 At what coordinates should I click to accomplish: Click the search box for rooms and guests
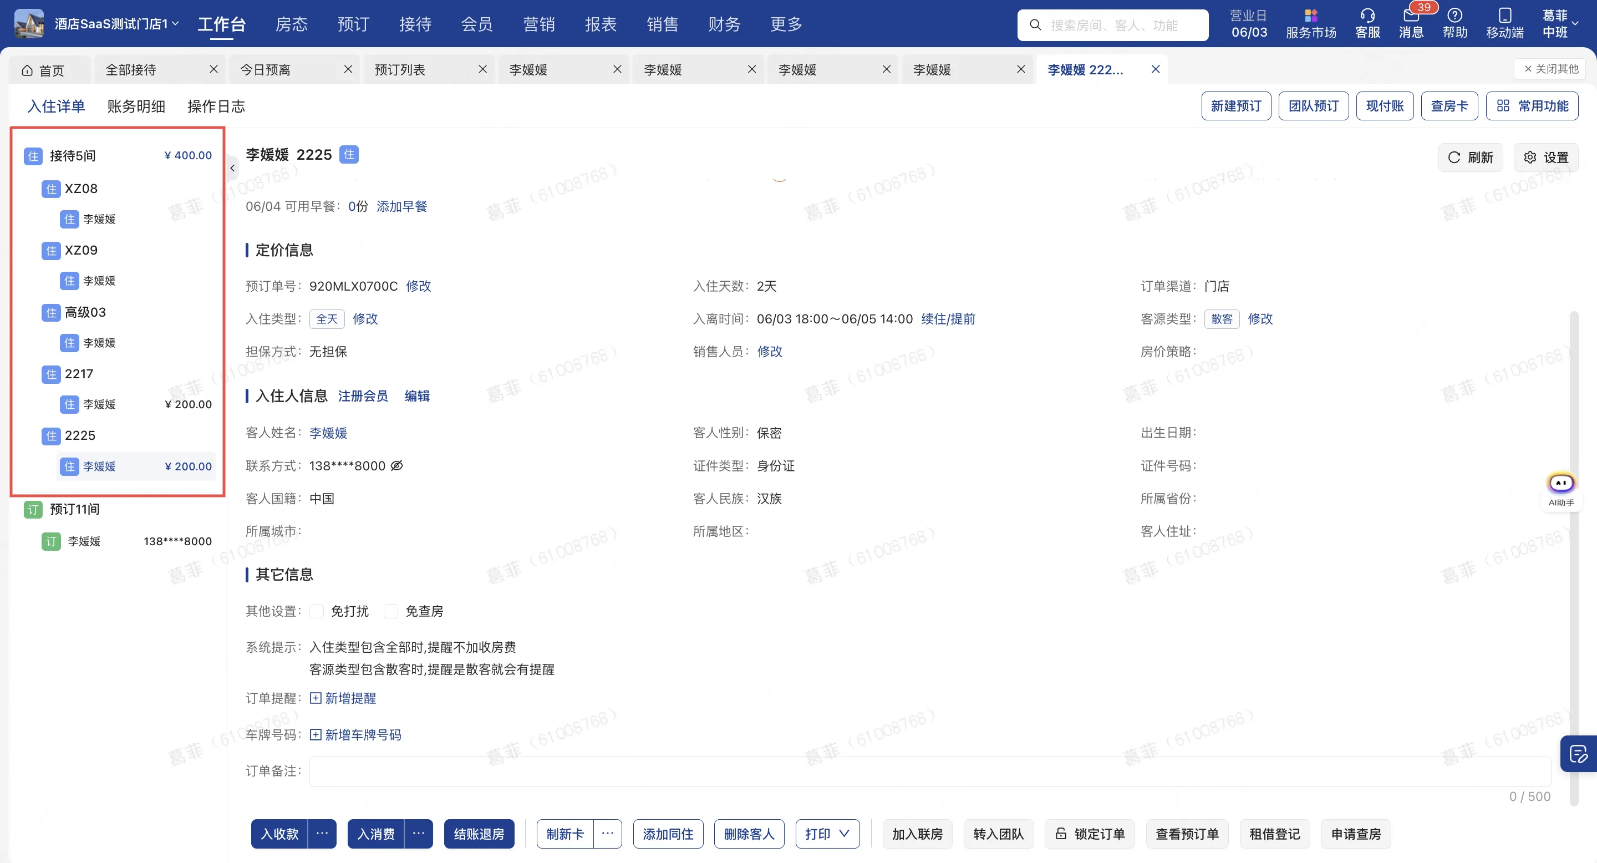[x=1113, y=25]
